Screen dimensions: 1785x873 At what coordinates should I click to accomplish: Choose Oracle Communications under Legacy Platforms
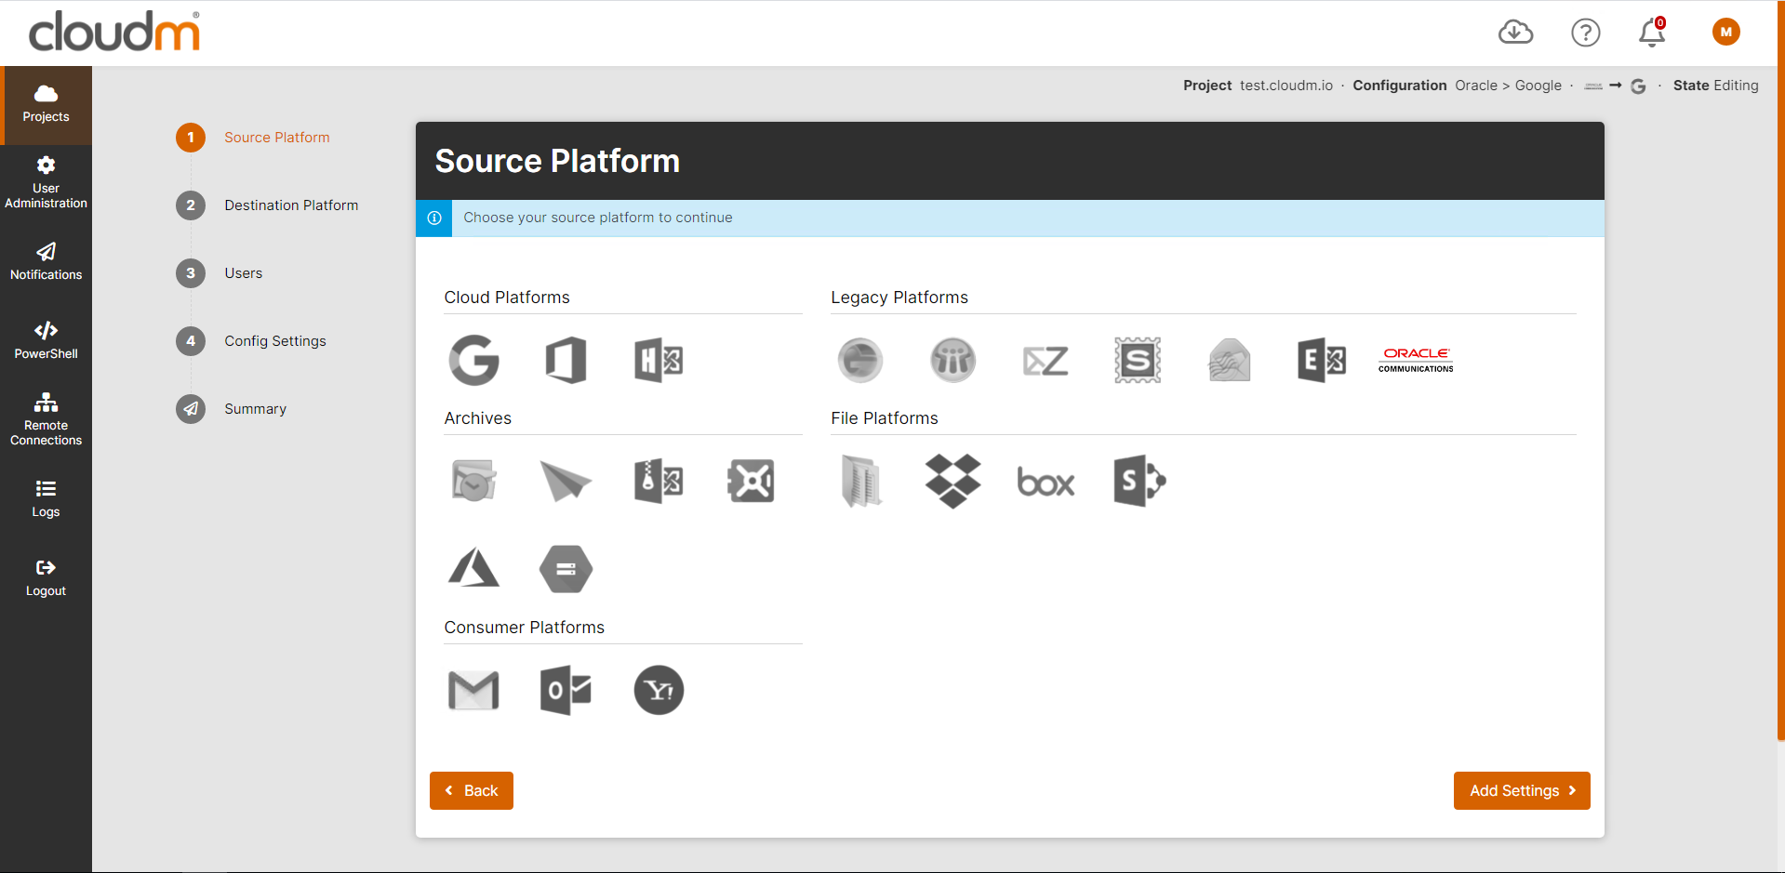point(1415,361)
